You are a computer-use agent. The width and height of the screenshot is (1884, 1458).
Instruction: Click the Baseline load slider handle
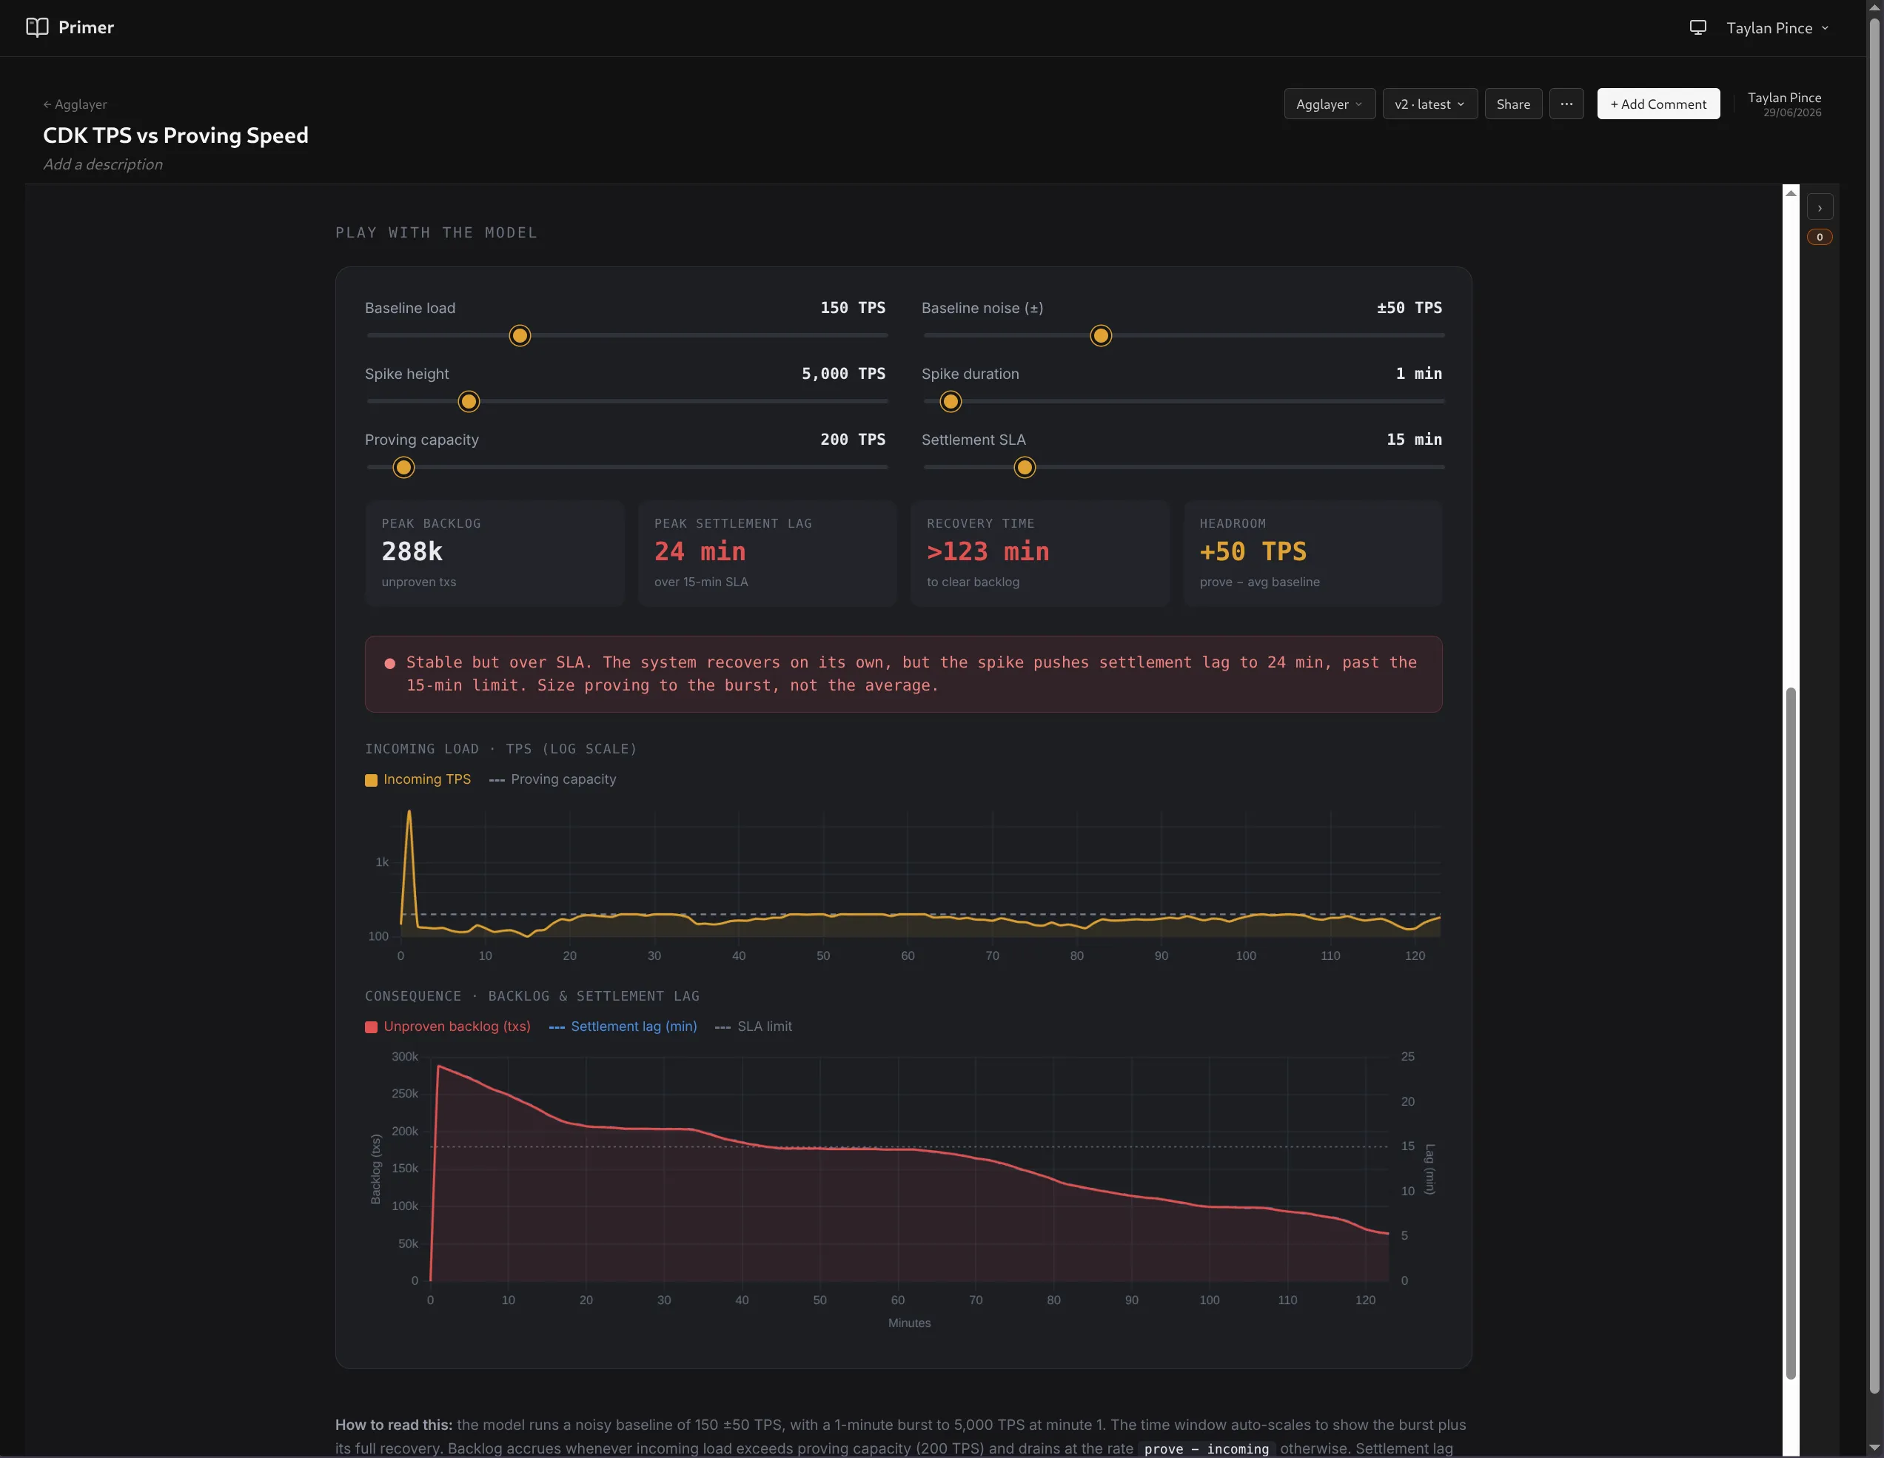520,336
